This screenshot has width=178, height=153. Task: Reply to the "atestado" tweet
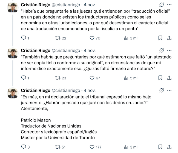coord(24,78)
